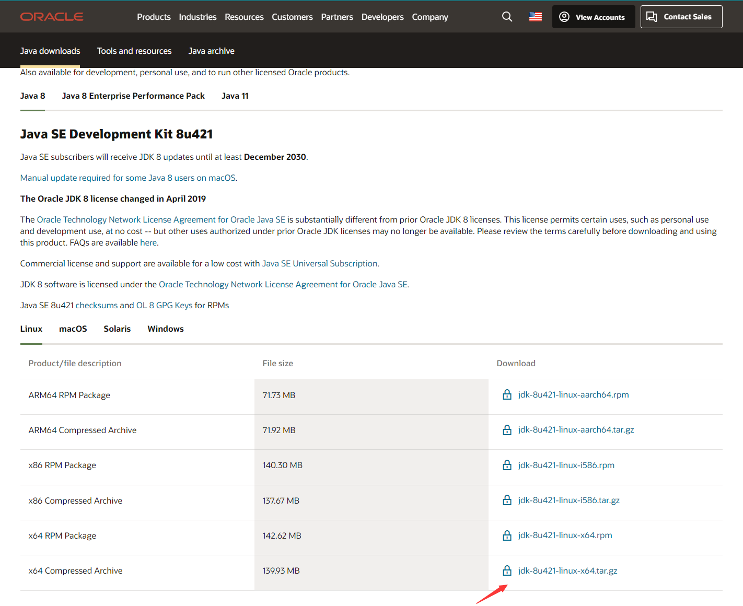Switch to Java archive tab
The width and height of the screenshot is (743, 606).
[x=211, y=51]
